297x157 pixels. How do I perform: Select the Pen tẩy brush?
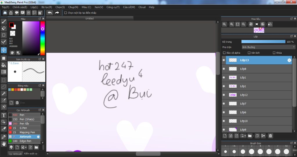[24, 124]
